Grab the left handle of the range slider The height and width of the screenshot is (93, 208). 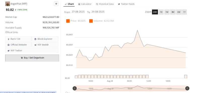click(75, 88)
